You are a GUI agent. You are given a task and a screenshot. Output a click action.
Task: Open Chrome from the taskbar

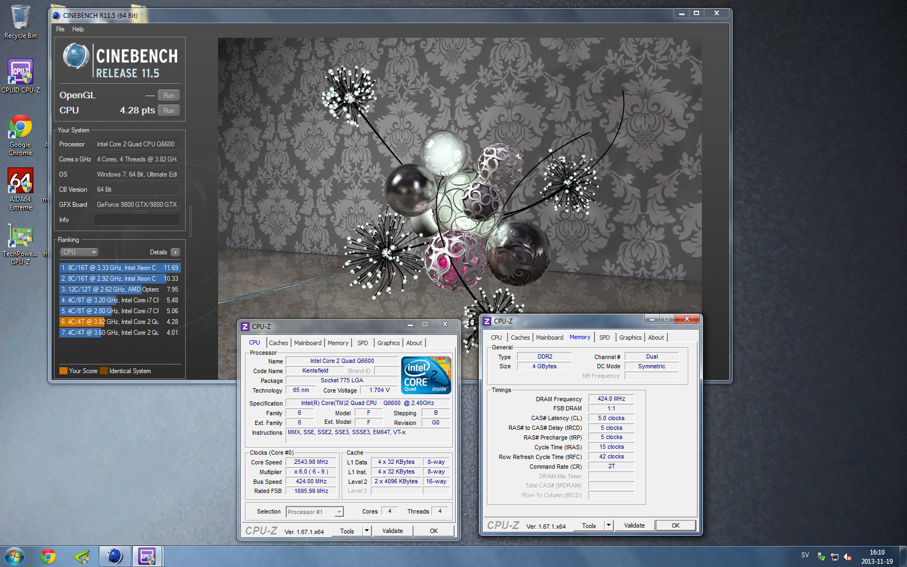click(49, 556)
